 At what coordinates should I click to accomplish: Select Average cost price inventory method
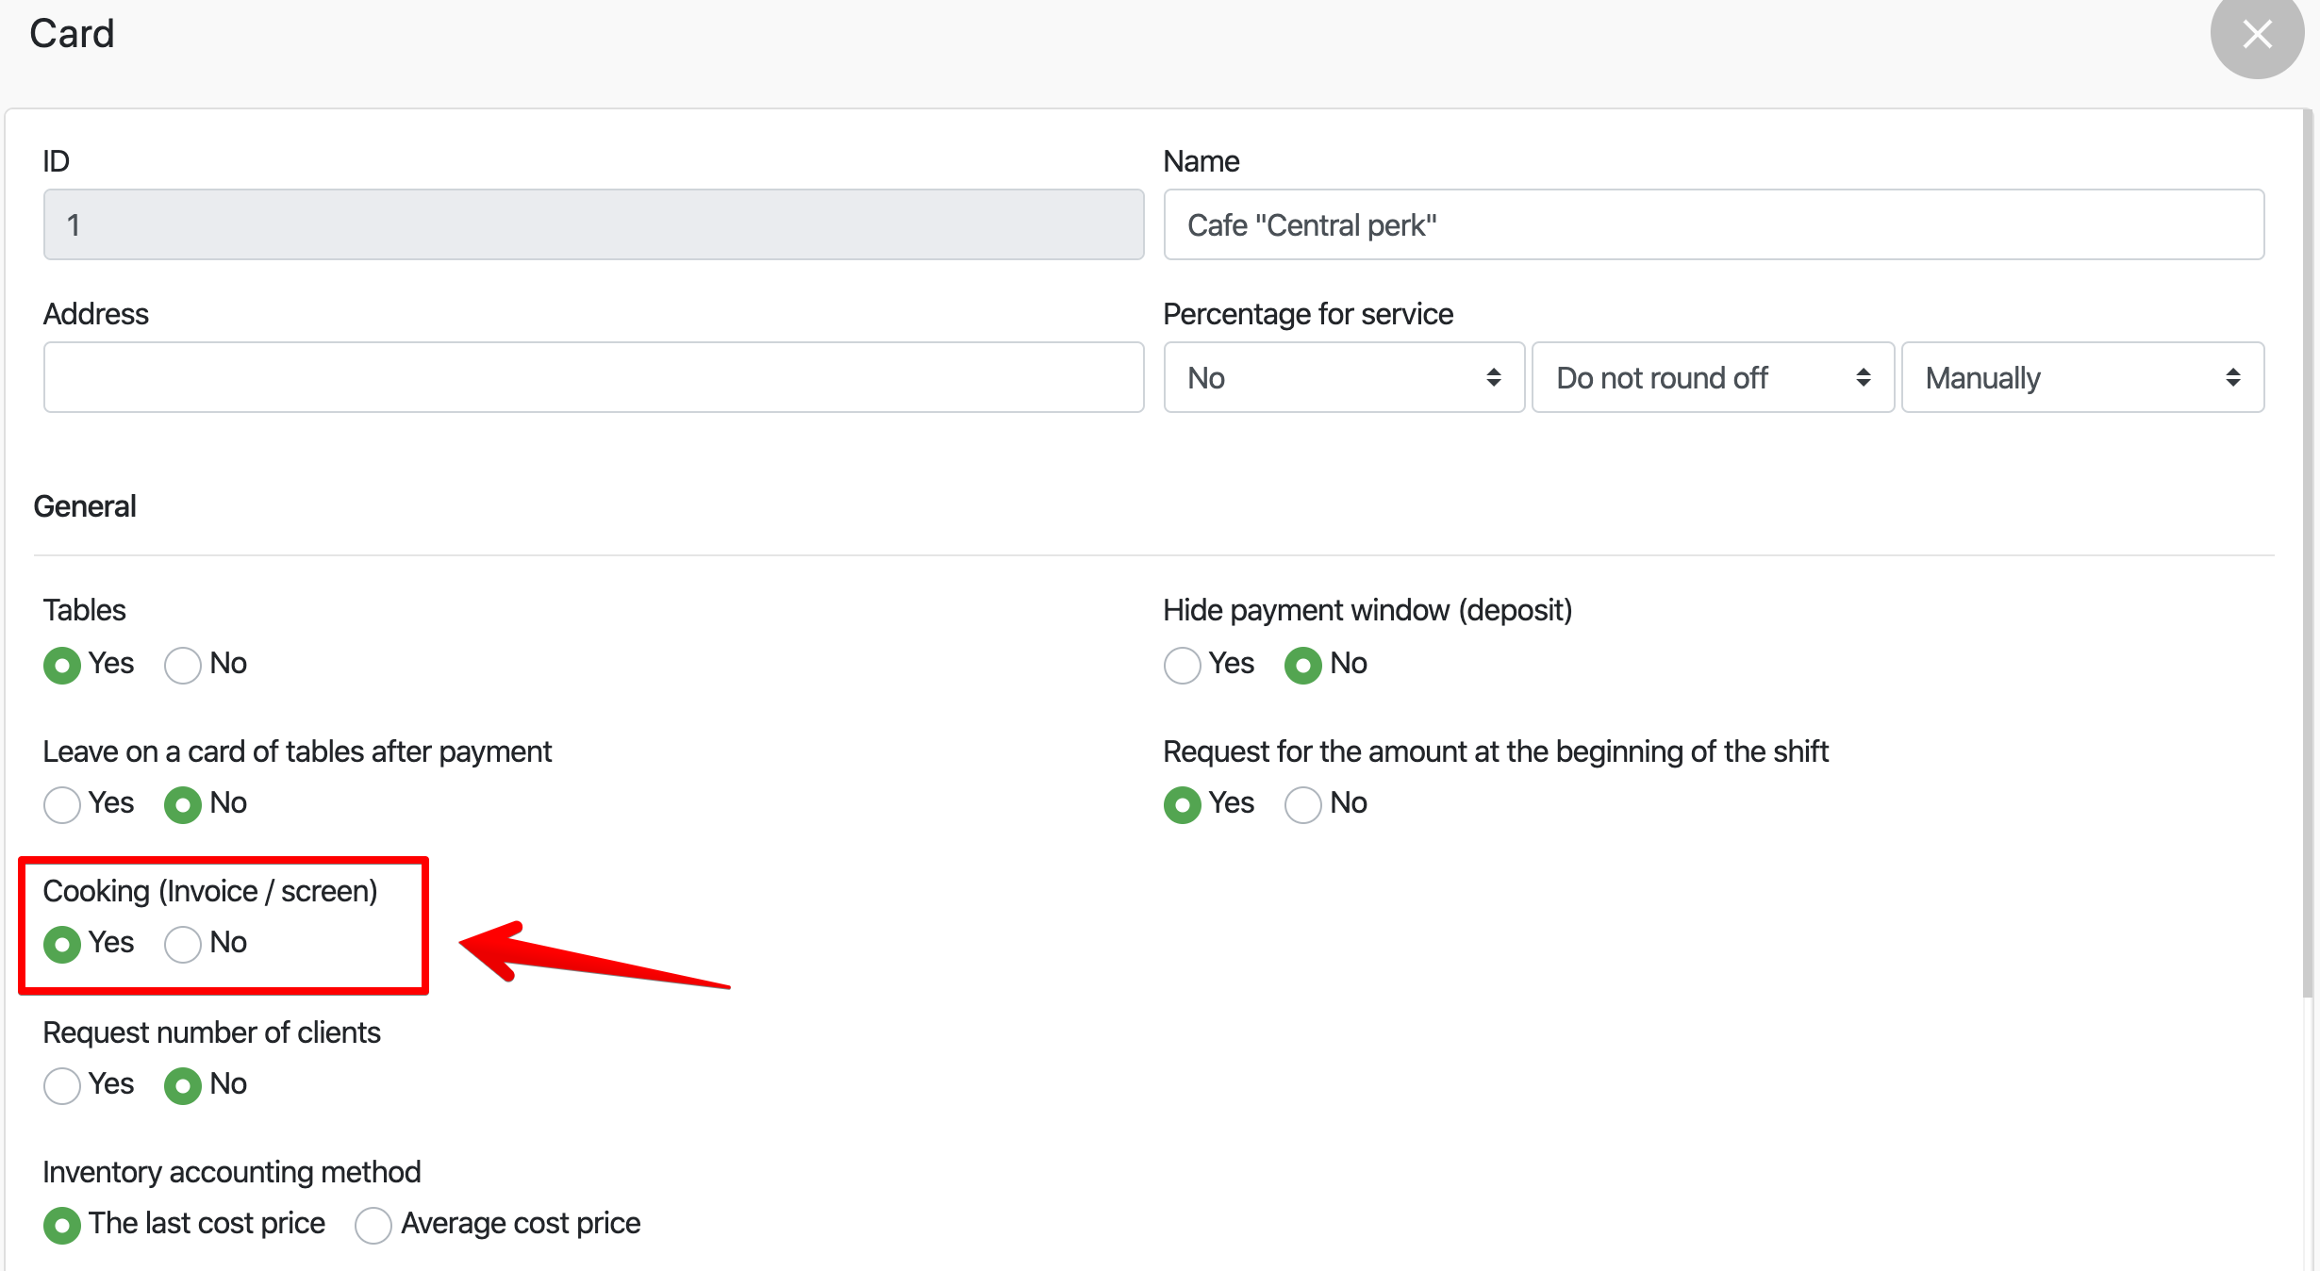(x=373, y=1225)
